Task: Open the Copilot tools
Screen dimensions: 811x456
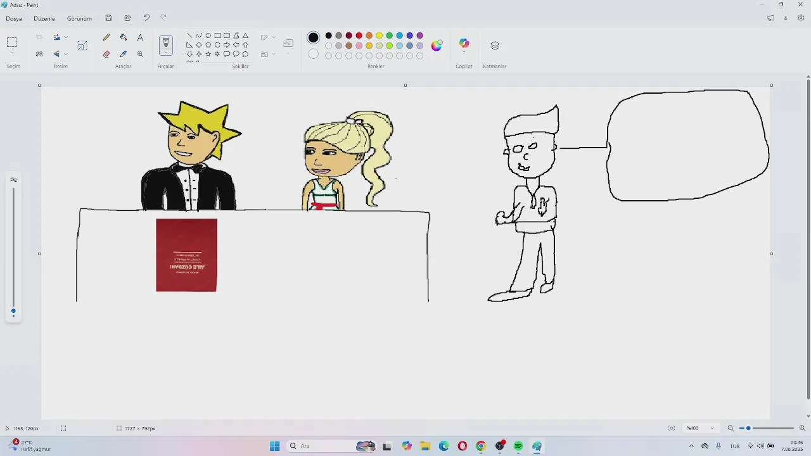Action: tap(464, 43)
